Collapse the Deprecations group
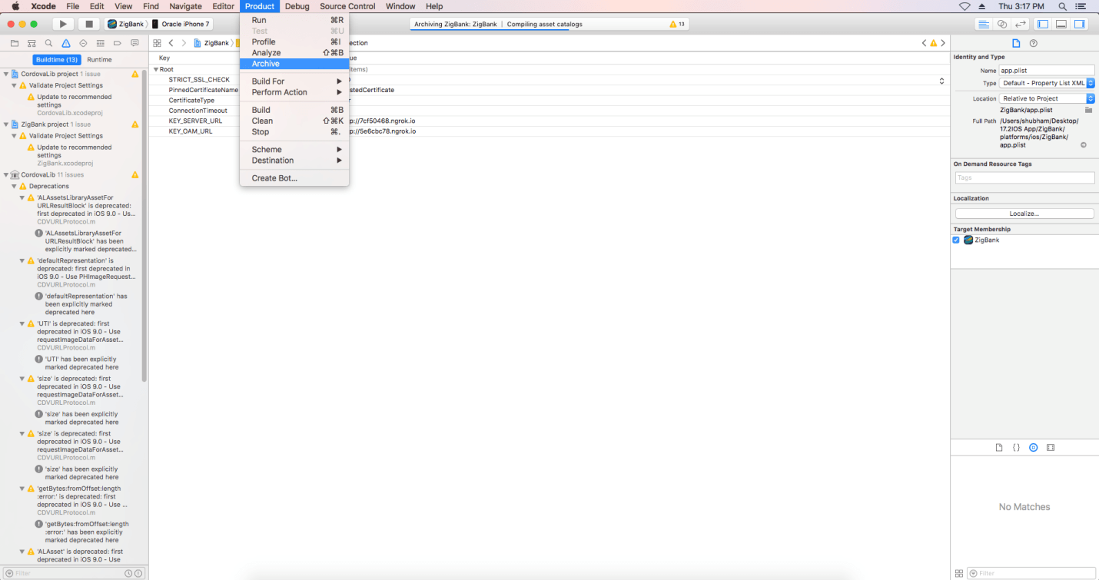Screen dimensions: 1099x580 [x=14, y=186]
